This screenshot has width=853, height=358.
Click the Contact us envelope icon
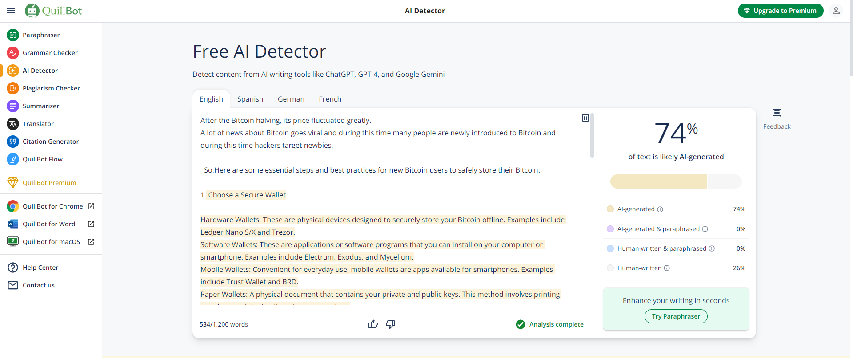tap(13, 285)
